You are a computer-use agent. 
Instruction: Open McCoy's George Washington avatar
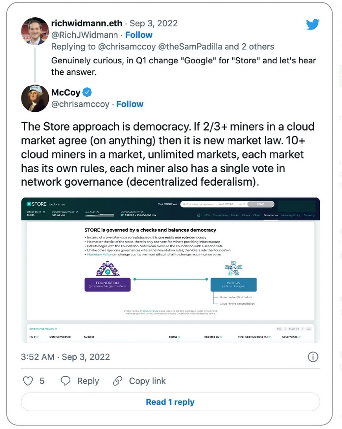tap(35, 98)
